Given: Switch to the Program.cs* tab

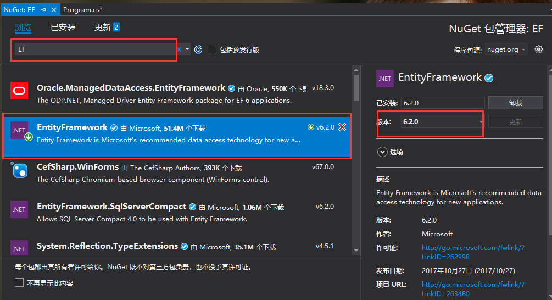Looking at the screenshot, I should click(83, 10).
